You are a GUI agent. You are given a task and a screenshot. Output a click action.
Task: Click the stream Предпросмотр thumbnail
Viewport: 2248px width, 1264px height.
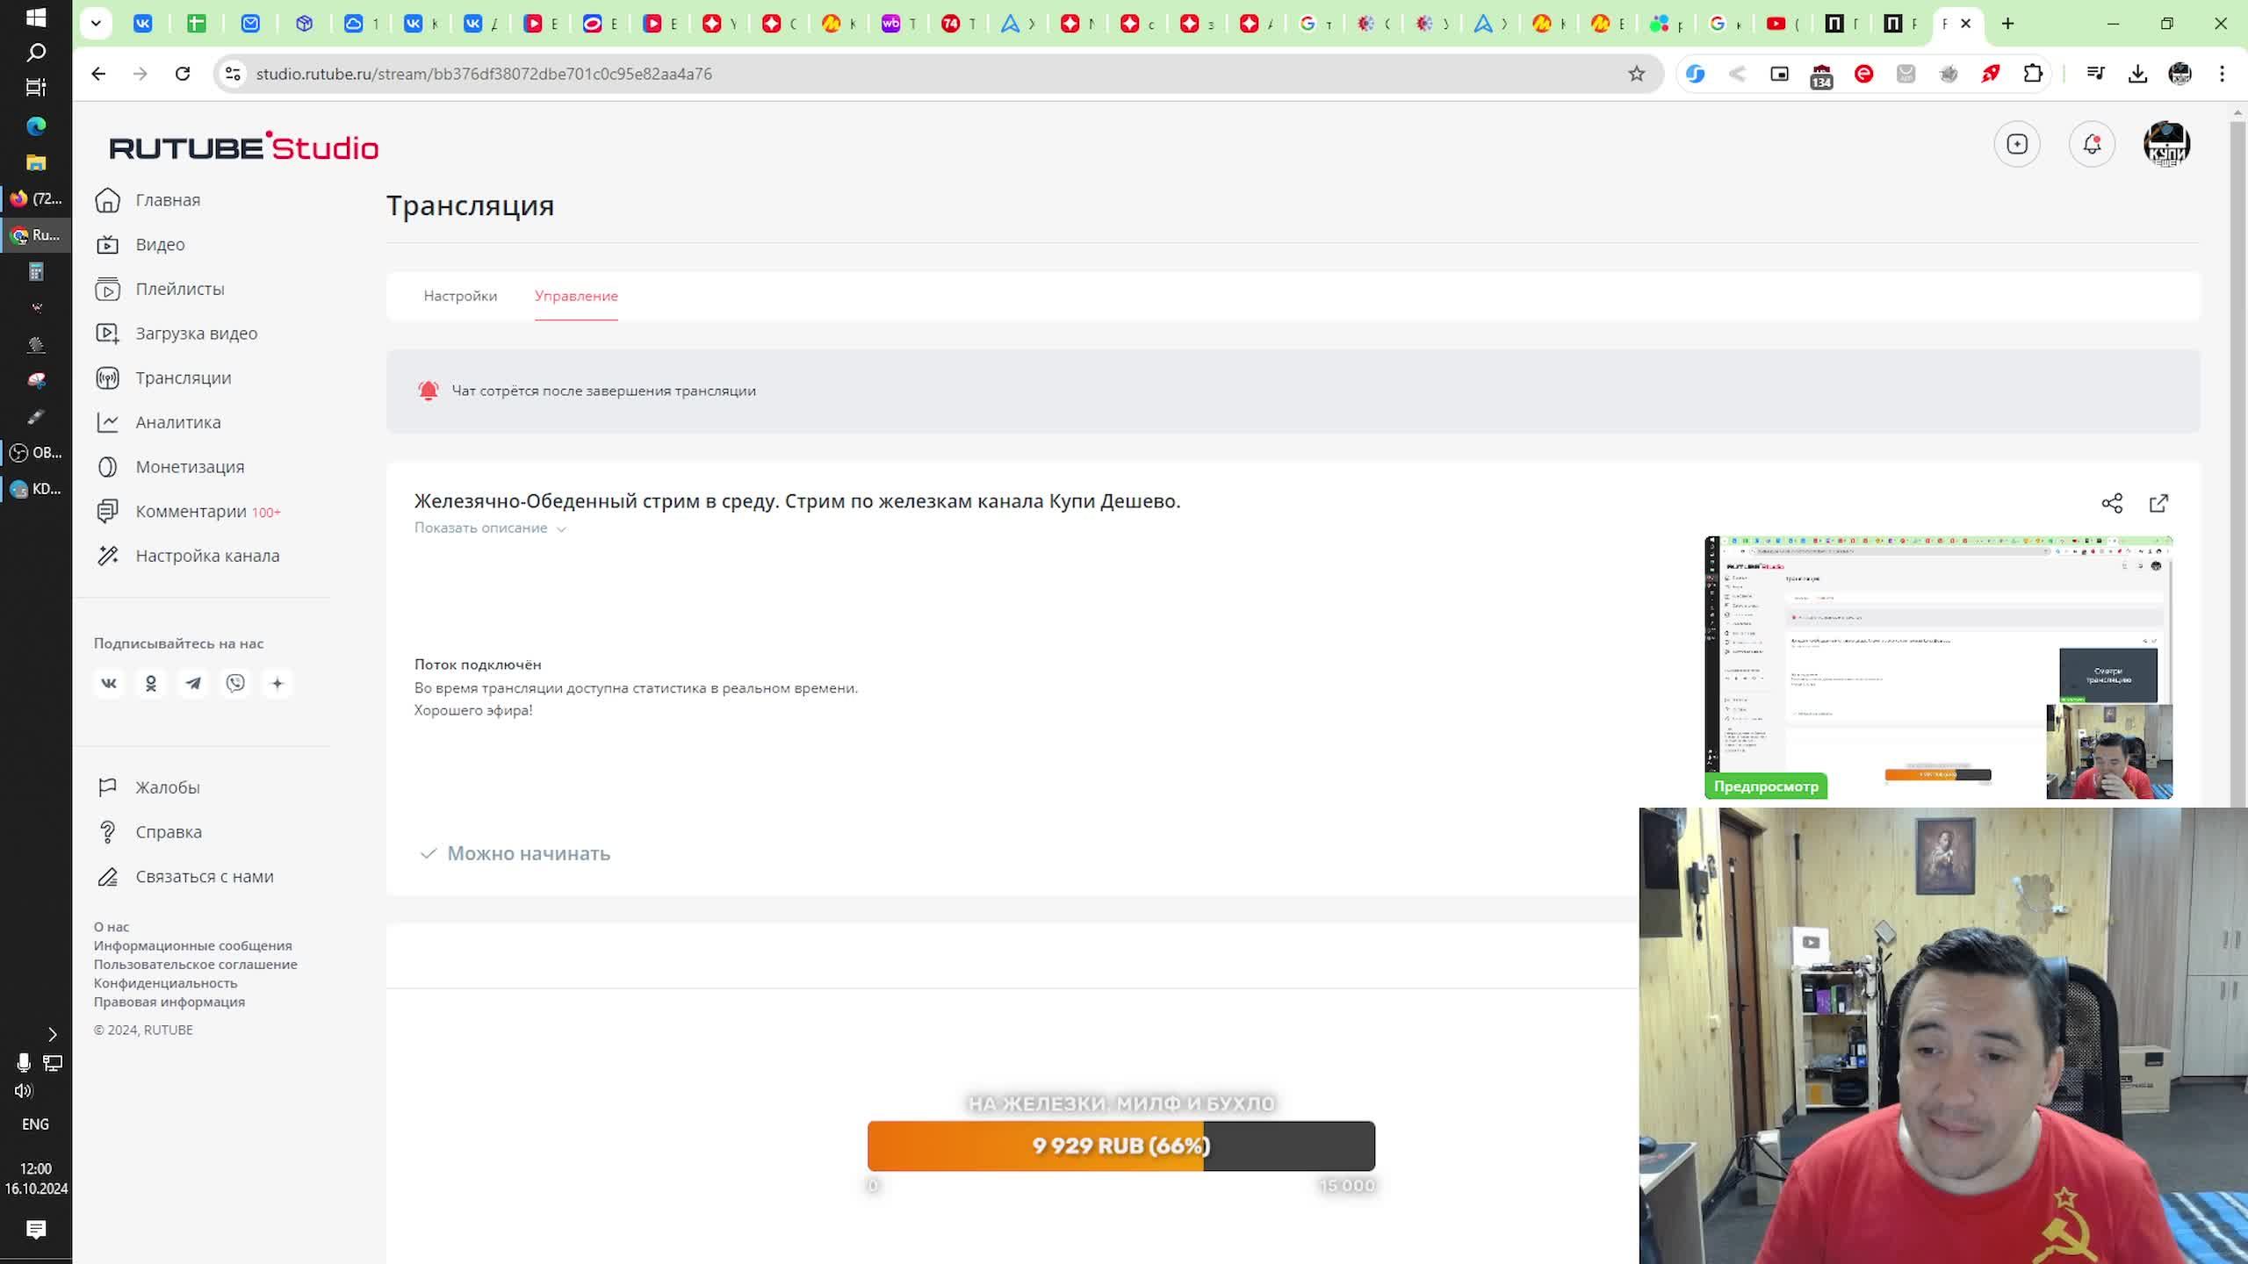[x=1937, y=667]
